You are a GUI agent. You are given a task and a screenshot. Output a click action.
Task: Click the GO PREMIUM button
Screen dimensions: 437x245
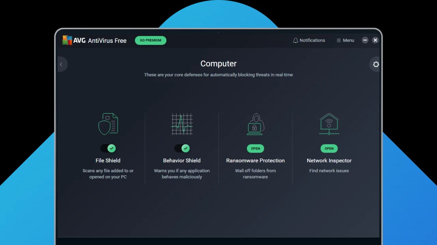pyautogui.click(x=151, y=40)
